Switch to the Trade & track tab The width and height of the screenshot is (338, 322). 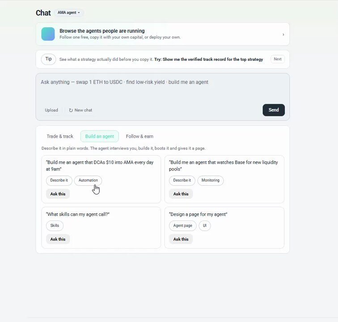(60, 136)
